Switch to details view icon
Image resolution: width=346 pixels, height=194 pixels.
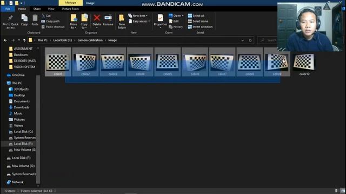click(336, 191)
